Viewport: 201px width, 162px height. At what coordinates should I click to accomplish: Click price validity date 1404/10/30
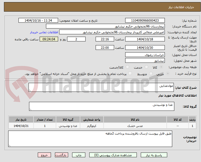pyautogui.click(x=145, y=48)
